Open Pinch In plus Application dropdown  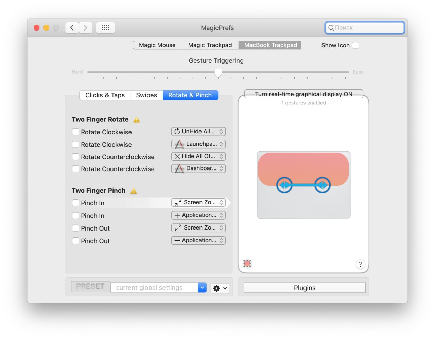click(198, 215)
